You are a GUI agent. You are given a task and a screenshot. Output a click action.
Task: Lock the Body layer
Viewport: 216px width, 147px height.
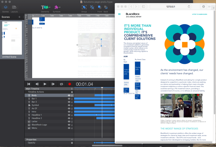[72, 95]
